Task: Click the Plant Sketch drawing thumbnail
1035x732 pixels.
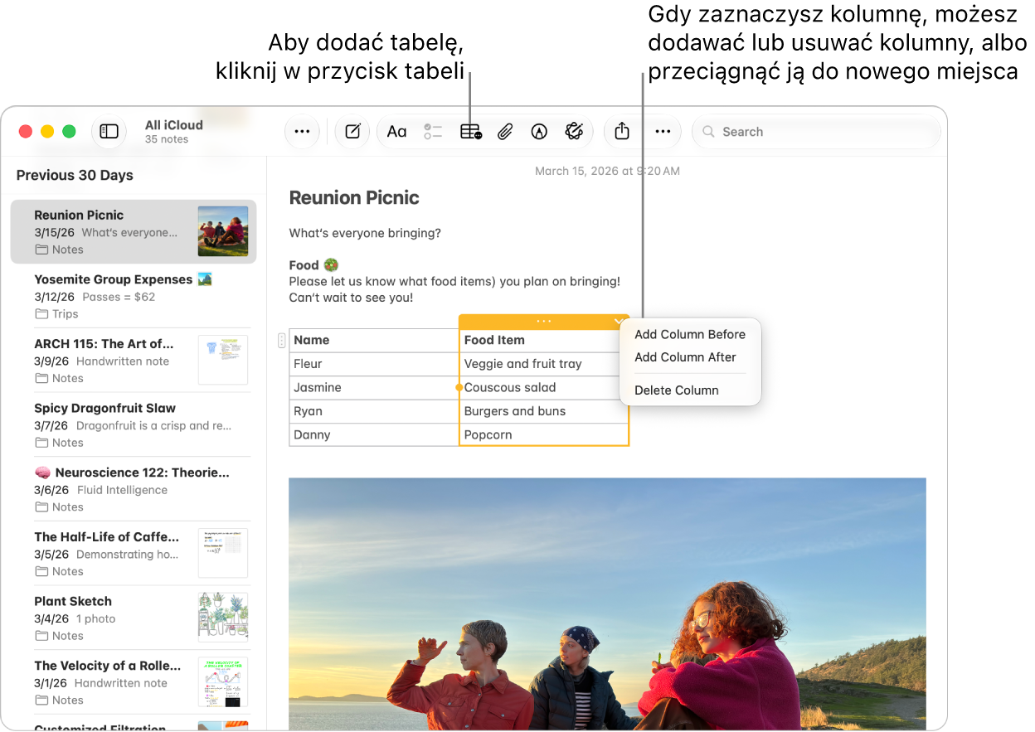Action: pyautogui.click(x=223, y=618)
